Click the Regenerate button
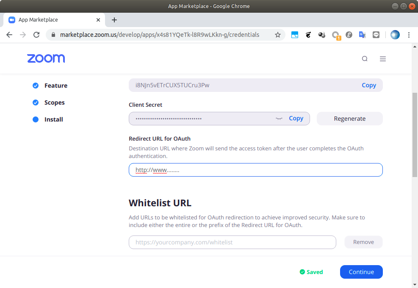 [349, 119]
